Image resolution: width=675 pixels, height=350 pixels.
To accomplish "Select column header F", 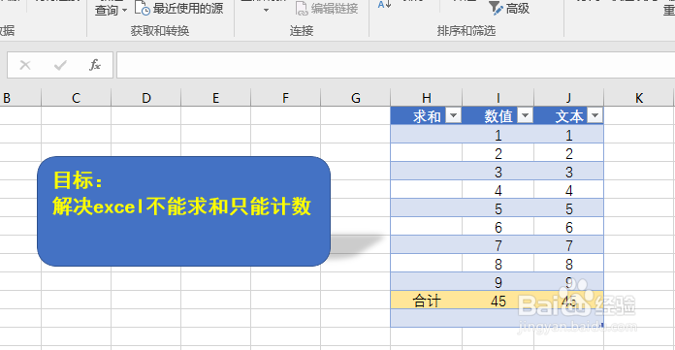I will pyautogui.click(x=285, y=98).
